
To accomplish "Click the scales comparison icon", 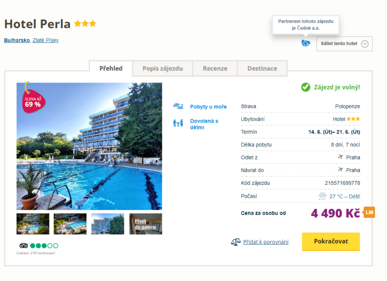I will click(x=235, y=242).
